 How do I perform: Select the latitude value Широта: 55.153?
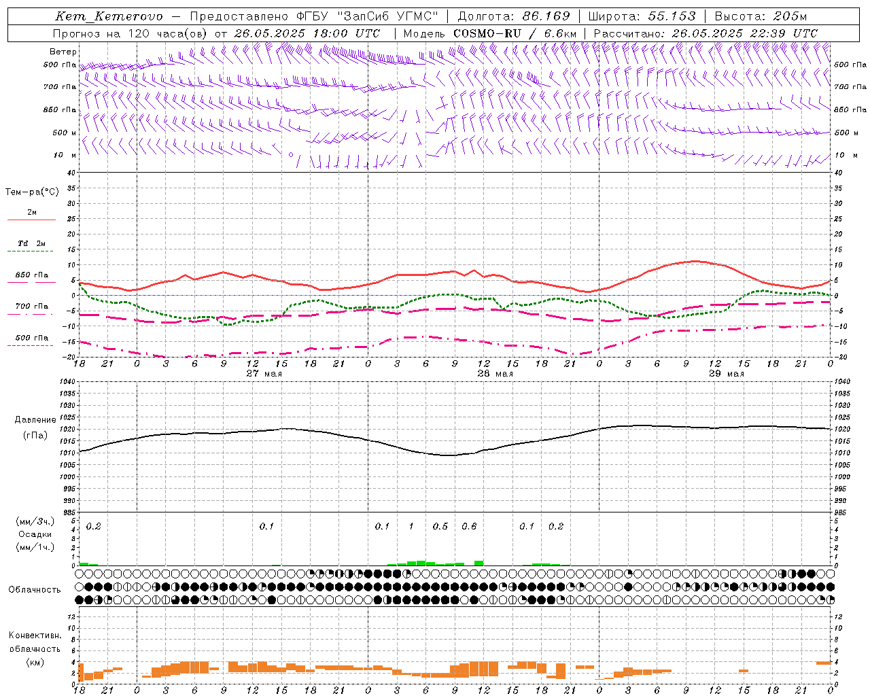[x=642, y=16]
